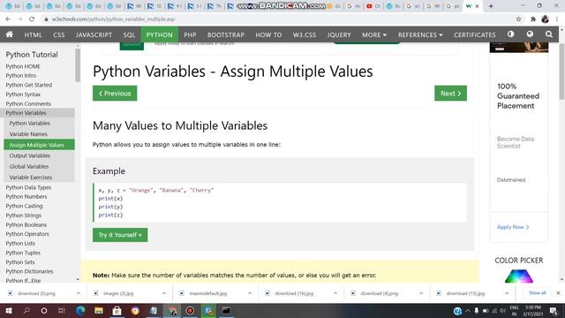This screenshot has width=565, height=318.
Task: Go back to previous page in browser
Action: (x=8, y=19)
